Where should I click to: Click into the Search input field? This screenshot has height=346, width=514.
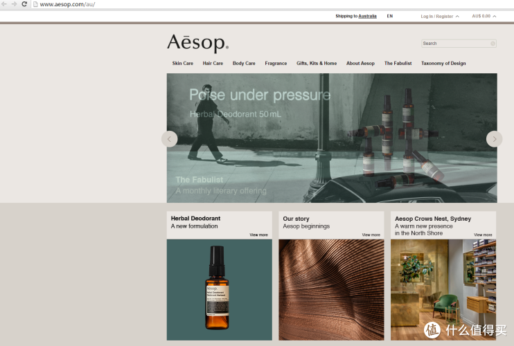point(455,44)
